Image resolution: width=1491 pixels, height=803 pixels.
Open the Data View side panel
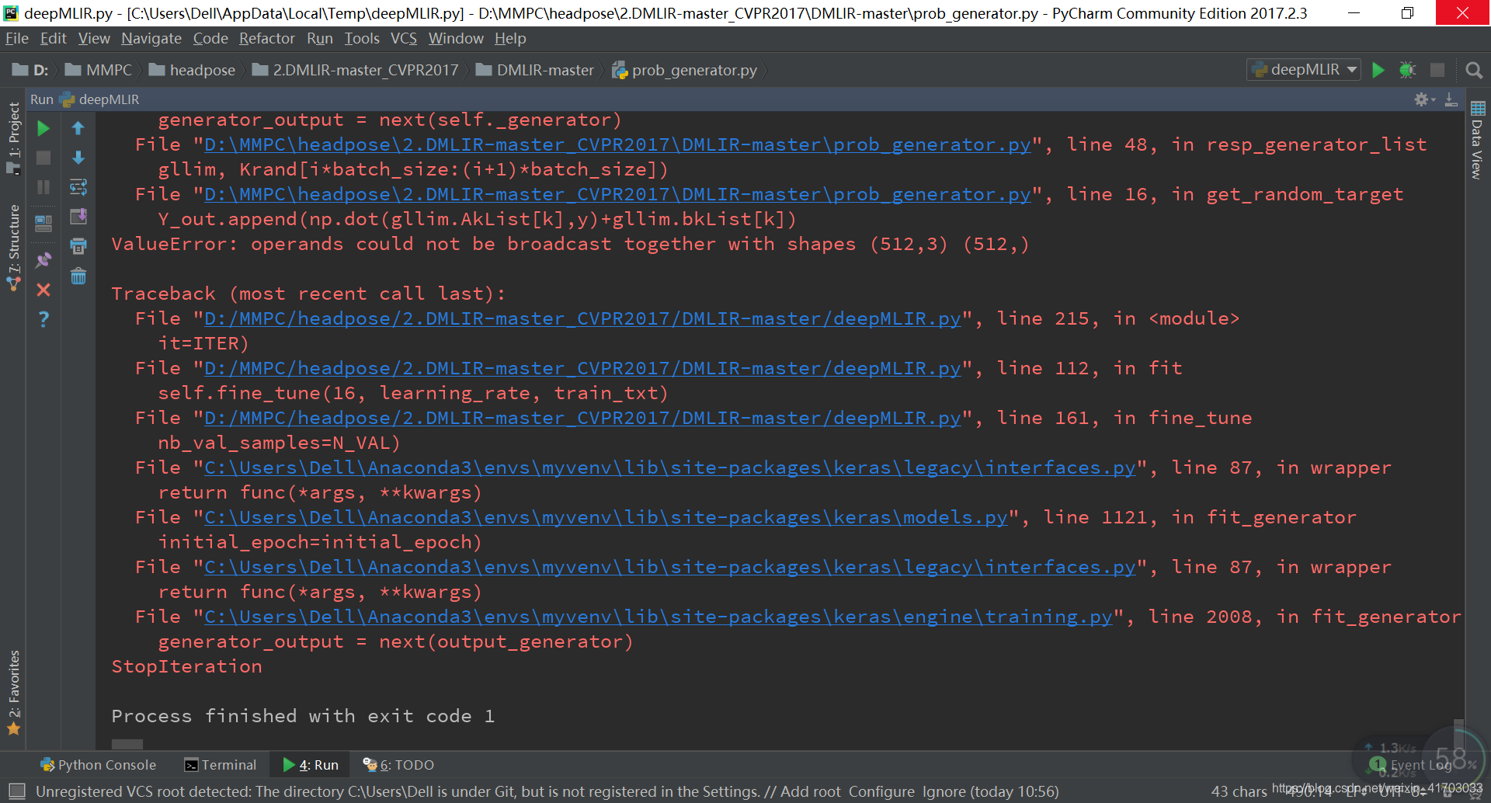[x=1477, y=141]
